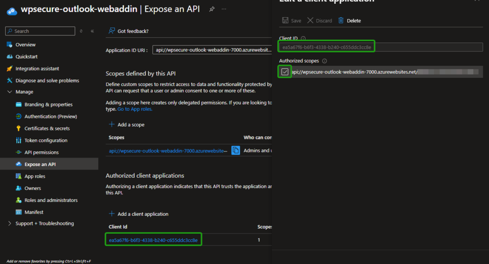Click Add a scope
Viewport: 489px width, 264px height.
(x=127, y=125)
